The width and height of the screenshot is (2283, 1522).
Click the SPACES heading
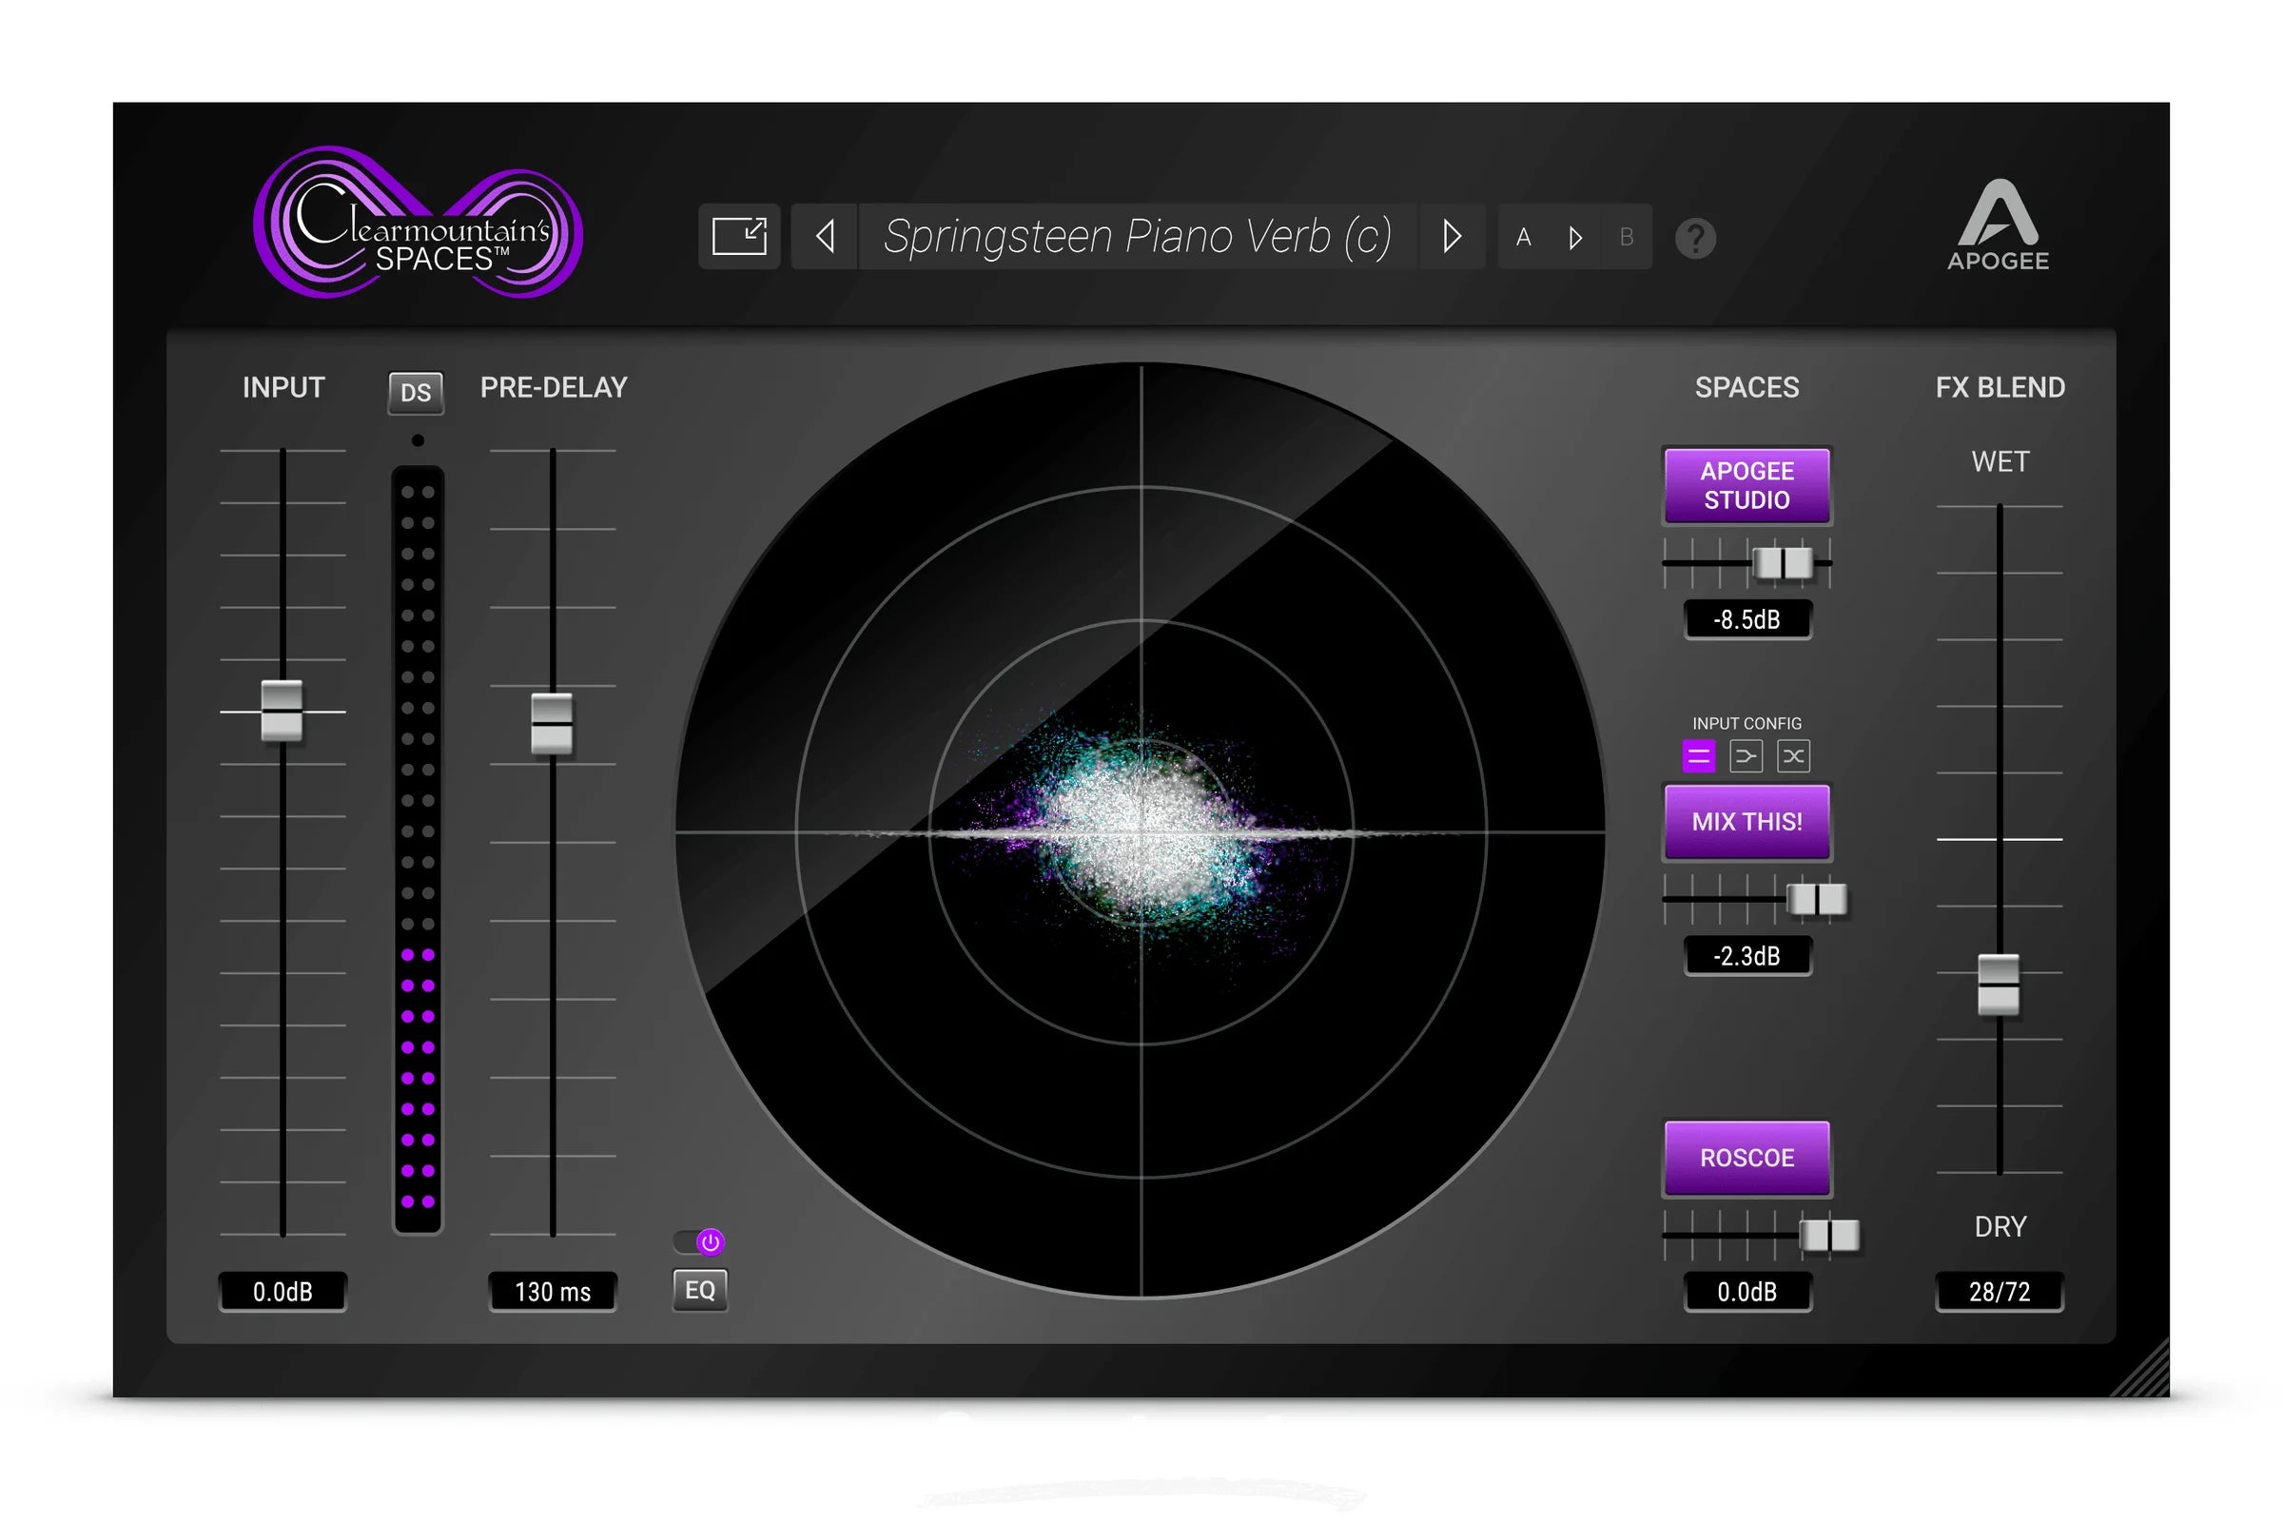pos(1747,387)
